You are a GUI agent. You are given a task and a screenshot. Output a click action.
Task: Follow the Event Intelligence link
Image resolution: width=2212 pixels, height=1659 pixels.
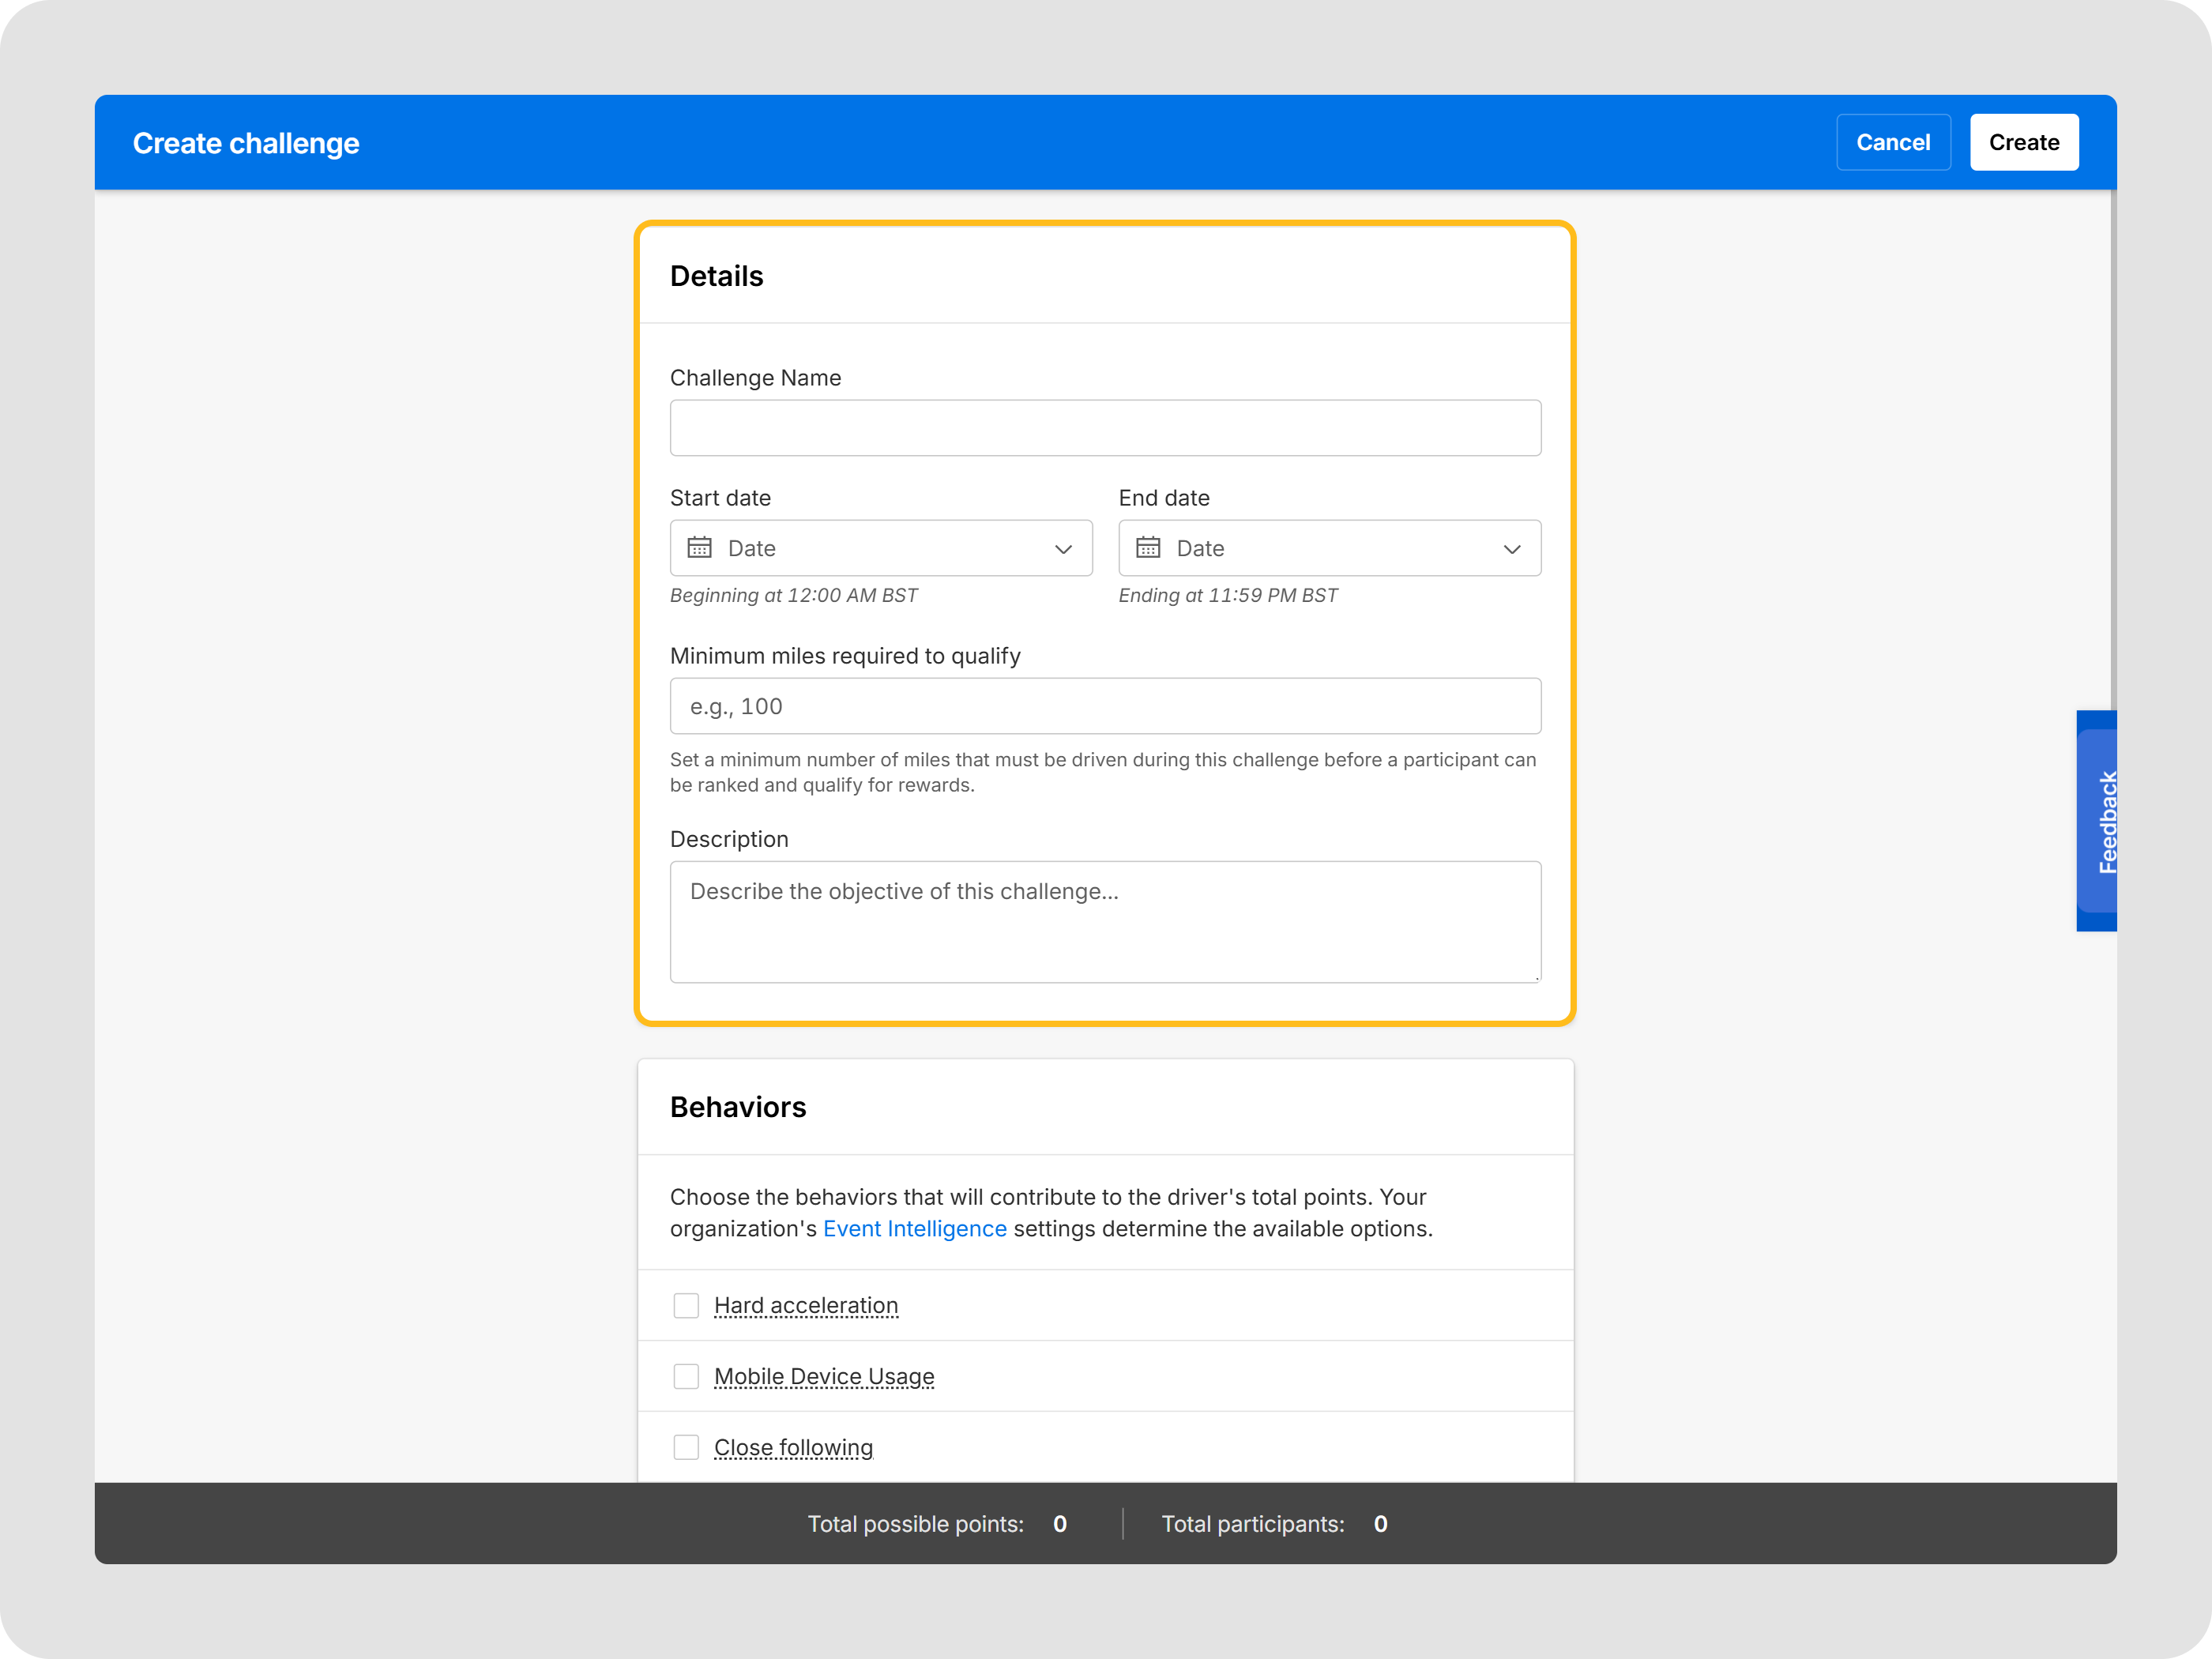pyautogui.click(x=914, y=1228)
